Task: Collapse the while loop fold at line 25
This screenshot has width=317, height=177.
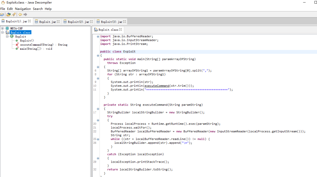Action: pyautogui.click(x=98, y=139)
